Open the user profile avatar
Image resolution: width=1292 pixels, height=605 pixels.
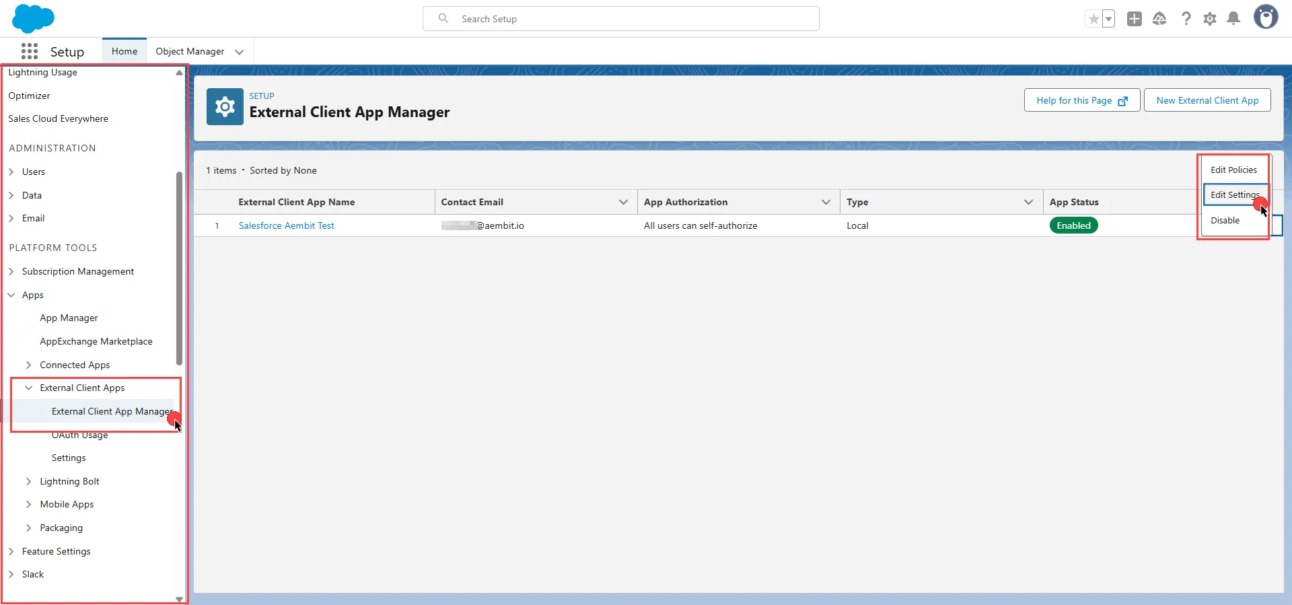(x=1265, y=17)
